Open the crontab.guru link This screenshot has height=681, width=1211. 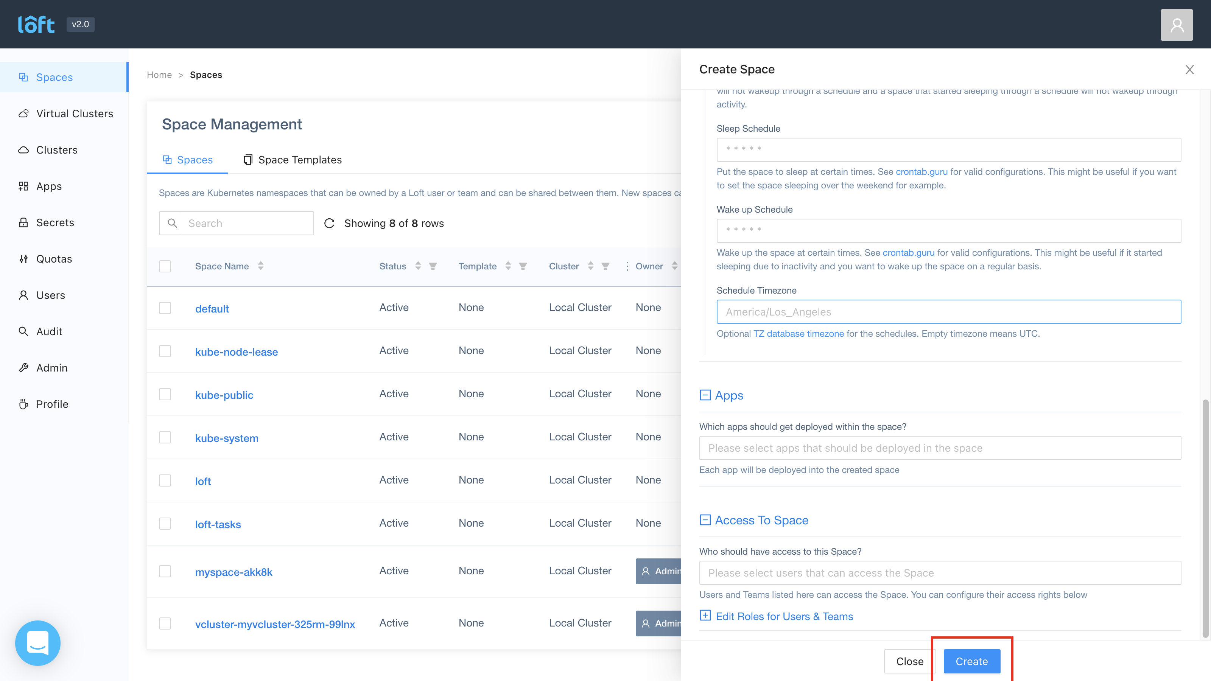tap(922, 171)
